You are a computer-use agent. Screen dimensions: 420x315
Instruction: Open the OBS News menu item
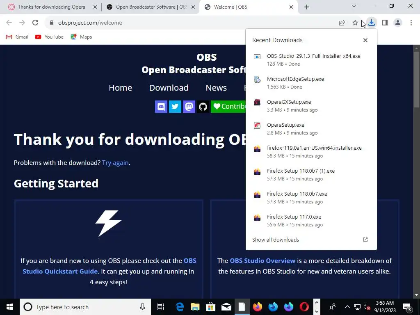[216, 88]
